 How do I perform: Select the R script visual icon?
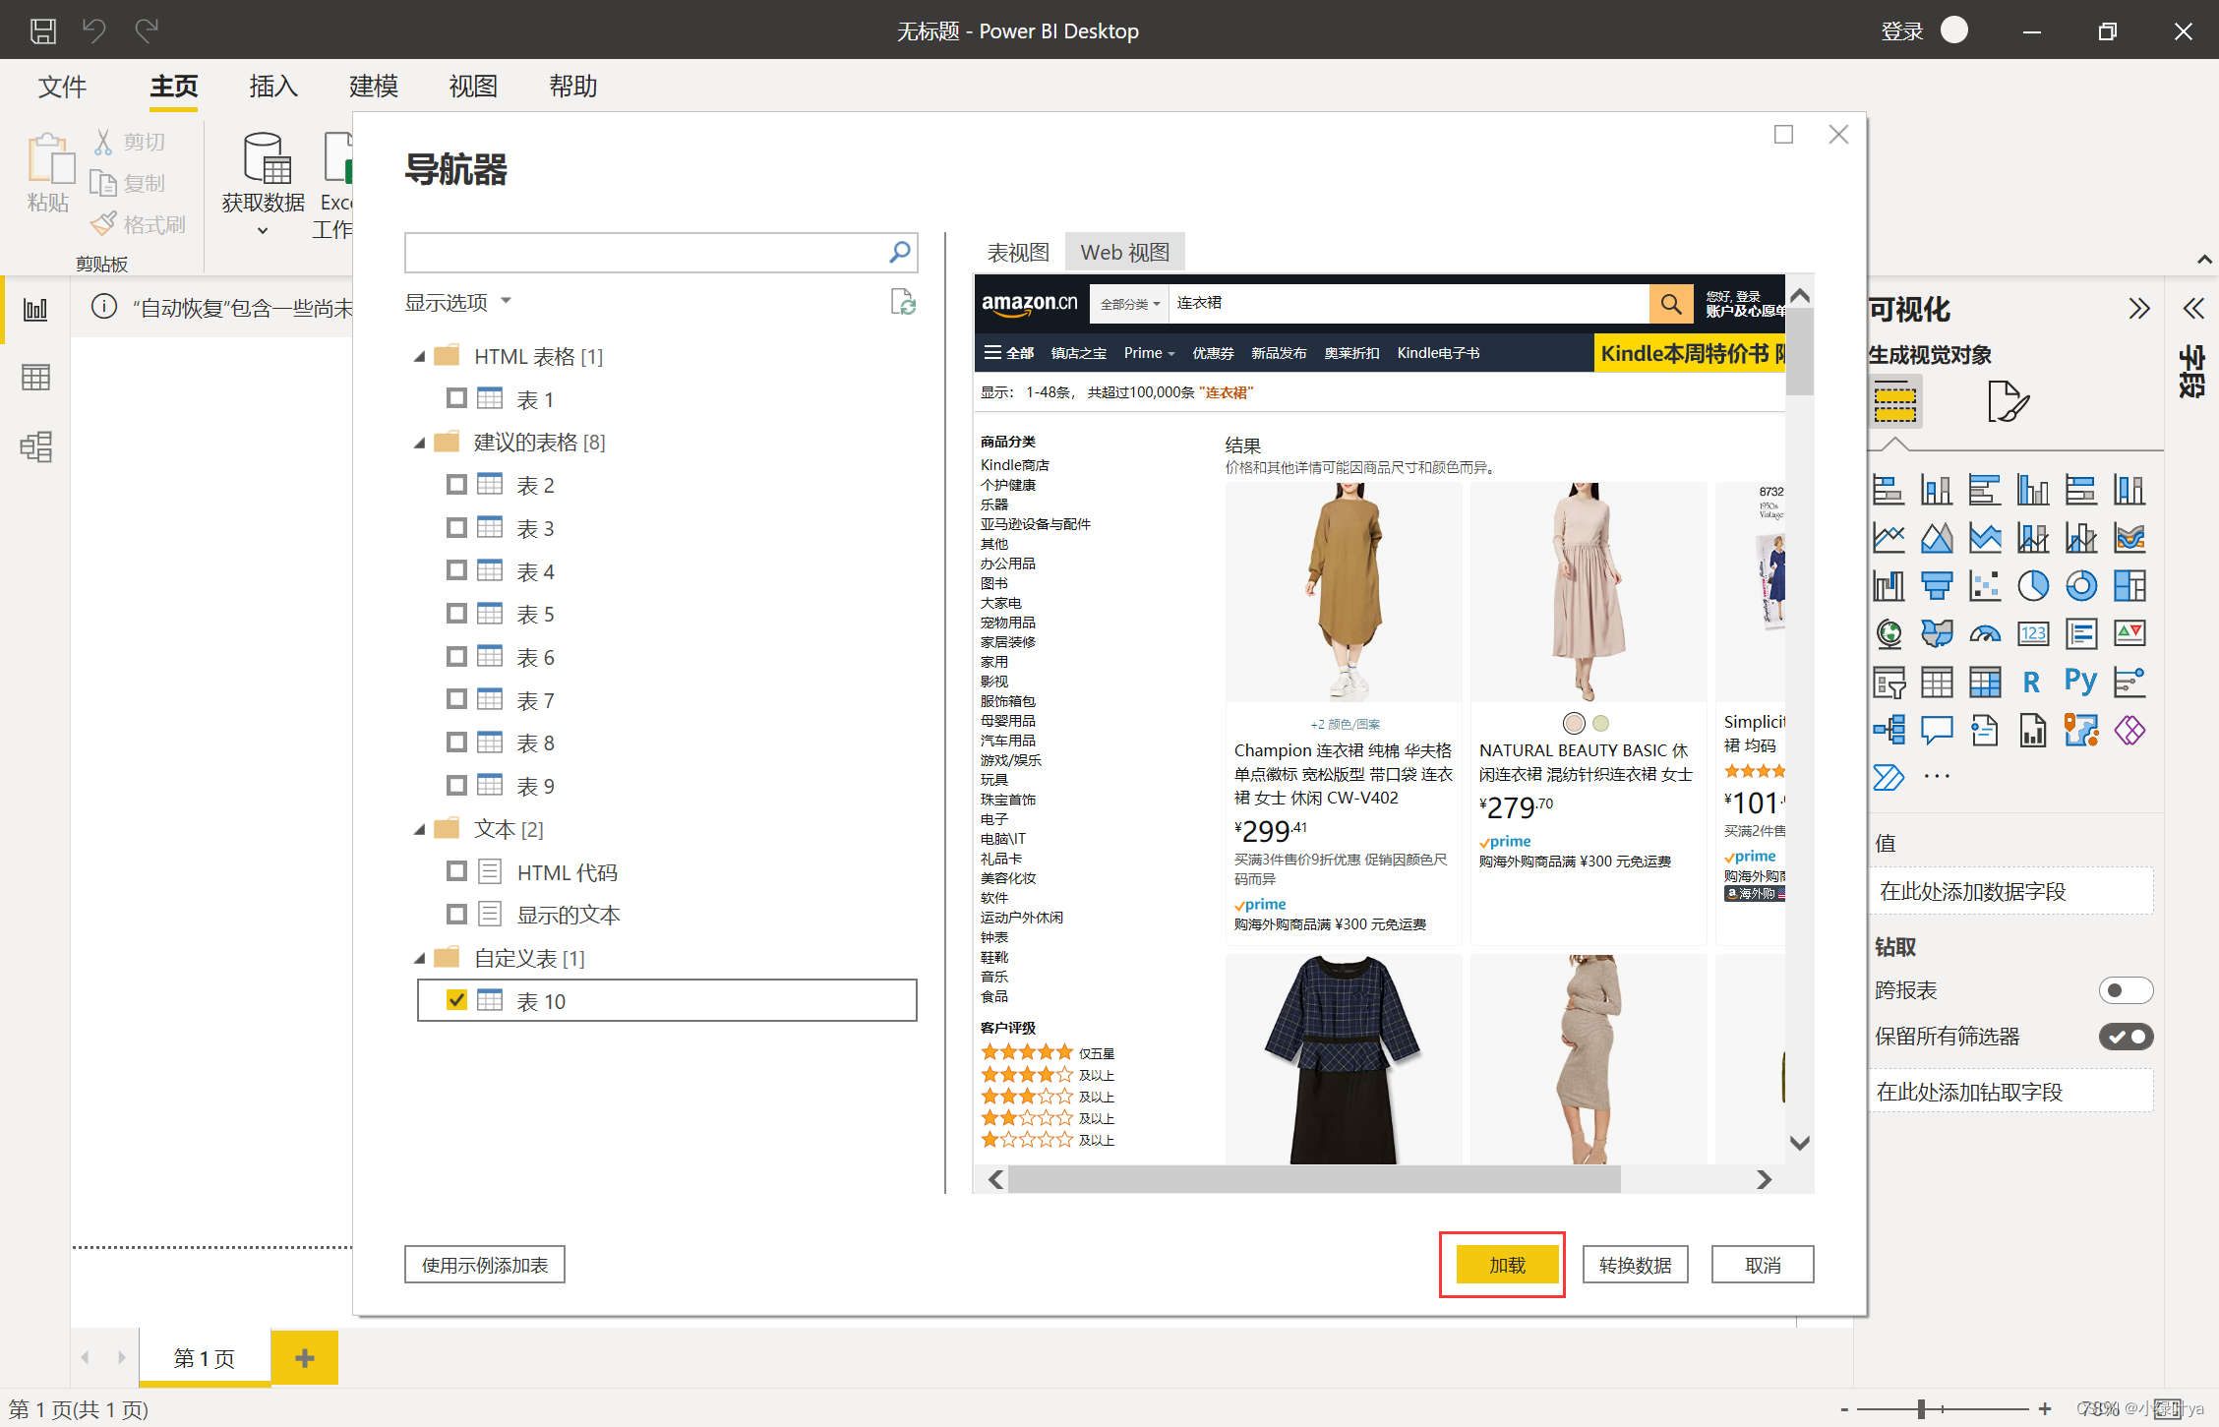[x=2032, y=682]
